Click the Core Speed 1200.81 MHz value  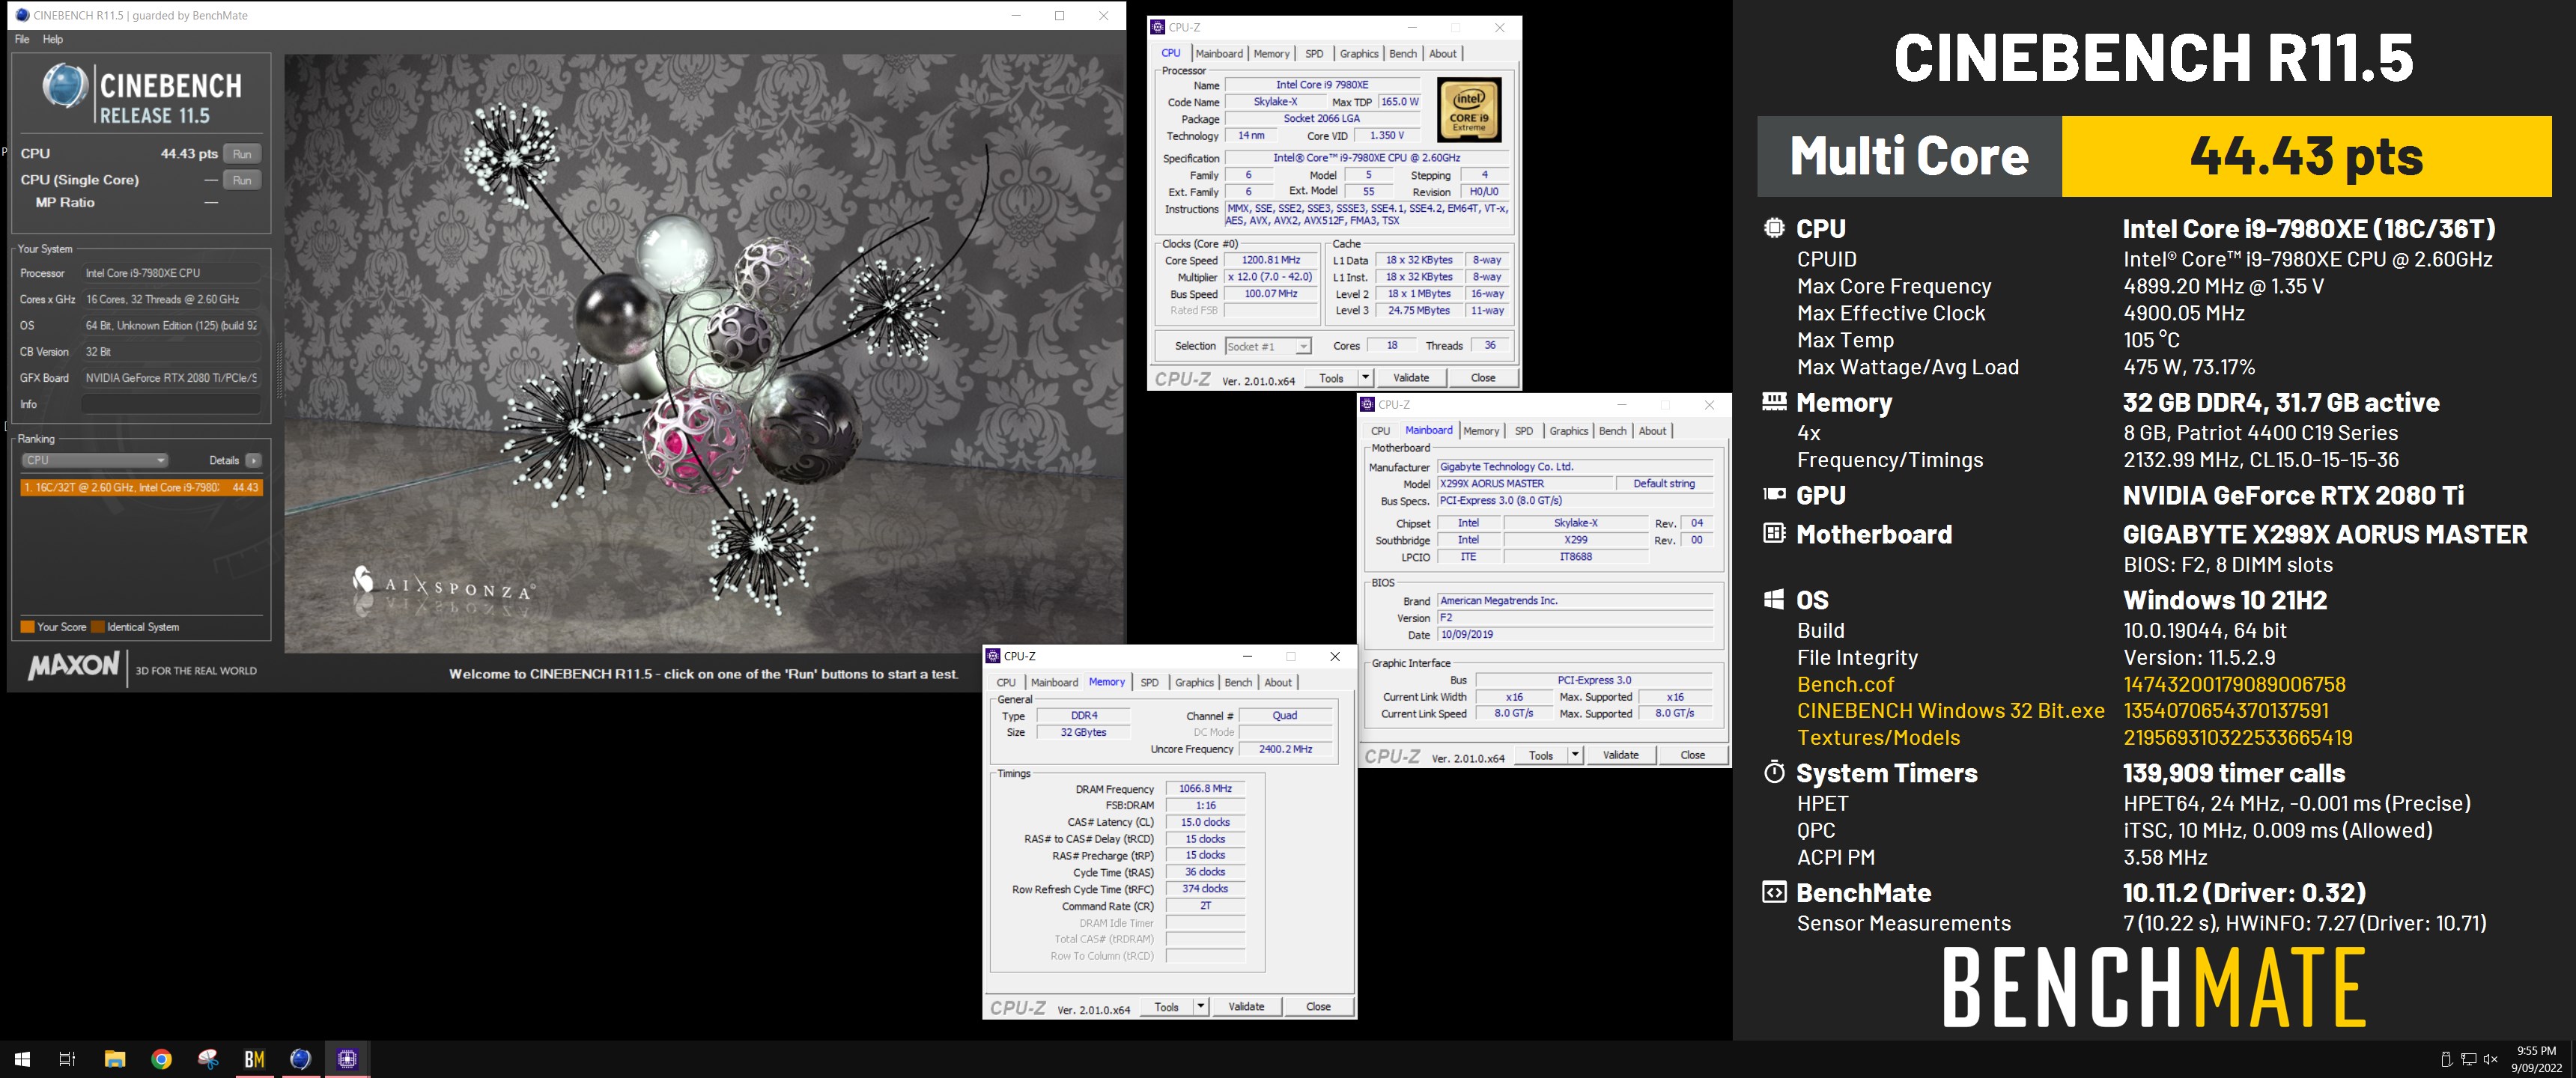(1271, 260)
